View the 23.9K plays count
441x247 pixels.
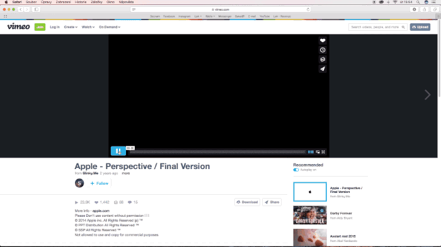[83, 202]
